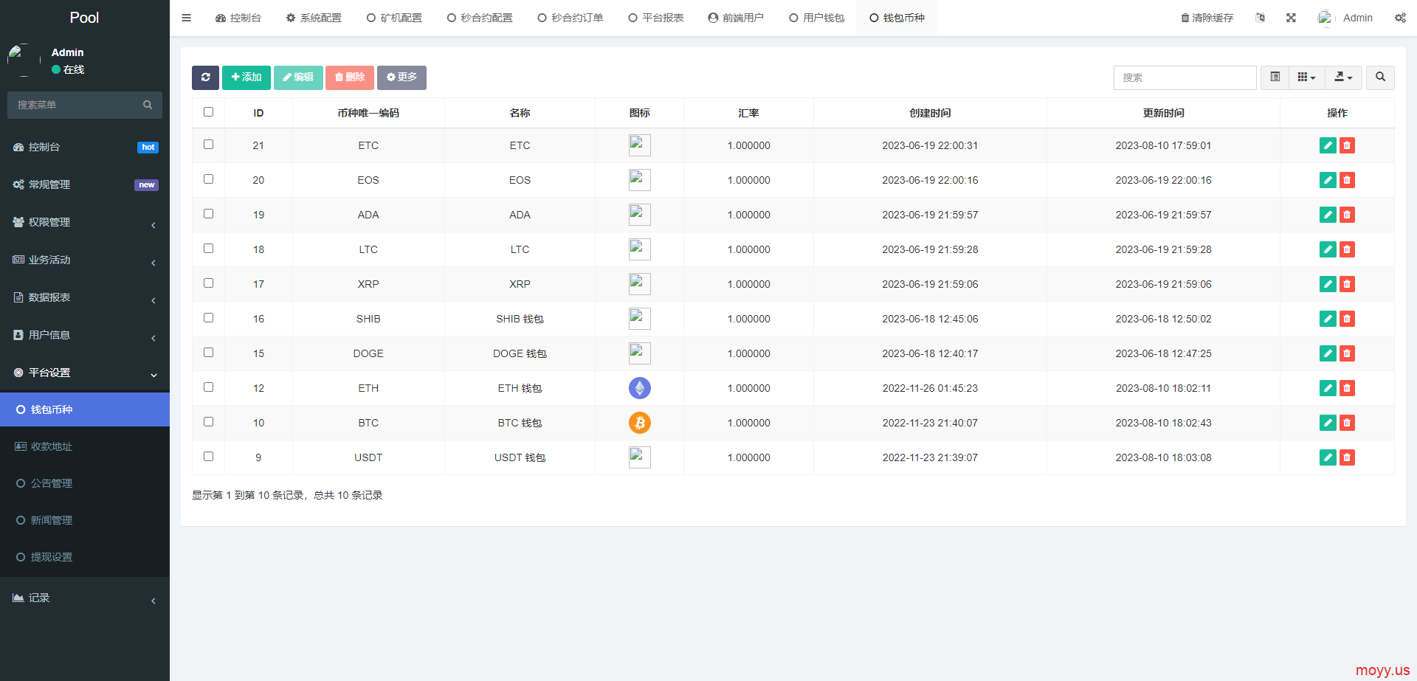Open 提现设置 in the sidebar
1417x681 pixels.
[x=85, y=557]
